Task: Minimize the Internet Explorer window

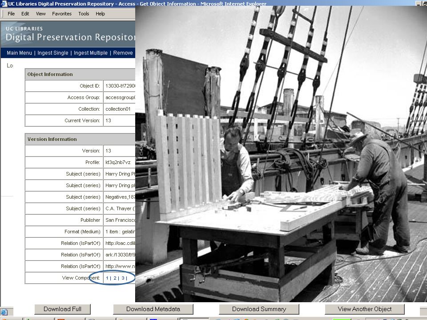Action: [x=419, y=3]
